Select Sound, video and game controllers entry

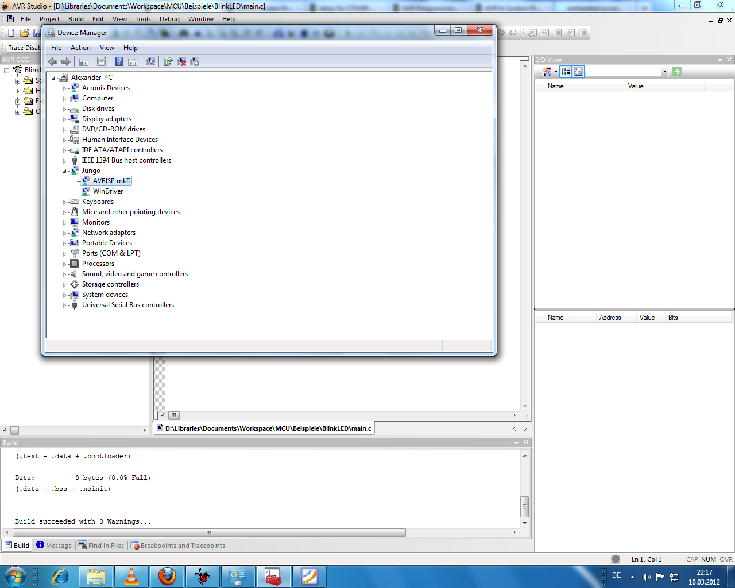click(x=135, y=274)
